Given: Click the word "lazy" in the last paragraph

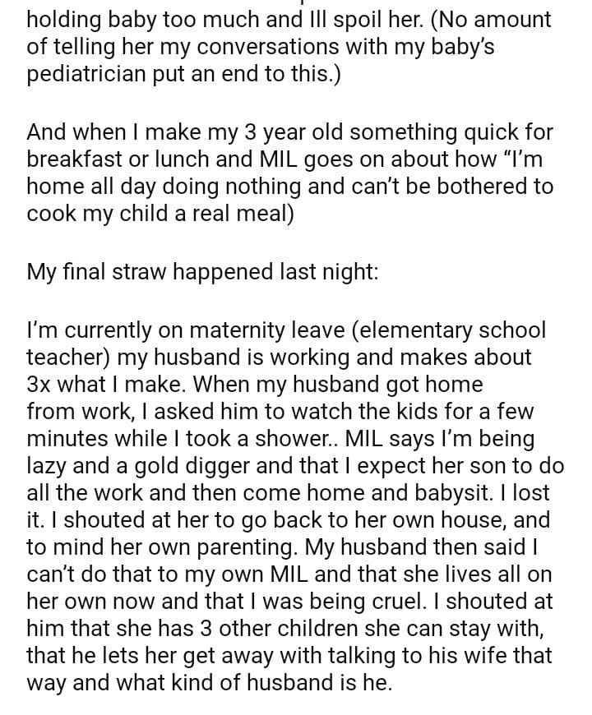Looking at the screenshot, I should [49, 466].
